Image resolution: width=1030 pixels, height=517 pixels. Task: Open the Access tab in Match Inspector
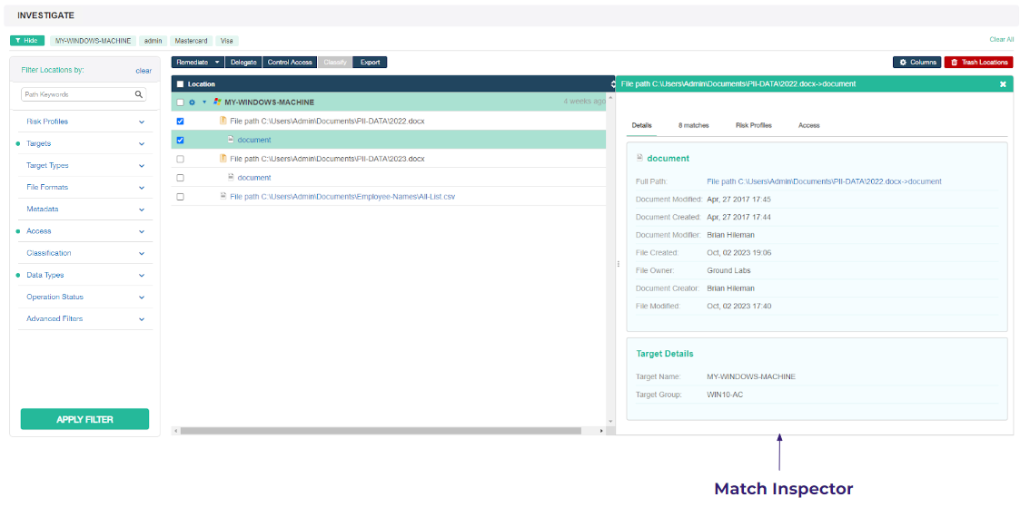pos(808,125)
